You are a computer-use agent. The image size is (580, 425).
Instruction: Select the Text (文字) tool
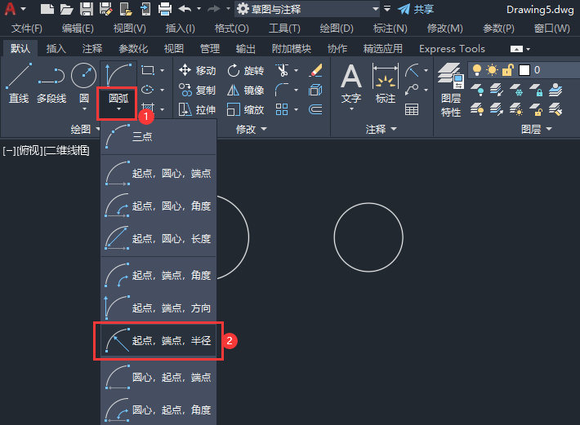(x=351, y=83)
